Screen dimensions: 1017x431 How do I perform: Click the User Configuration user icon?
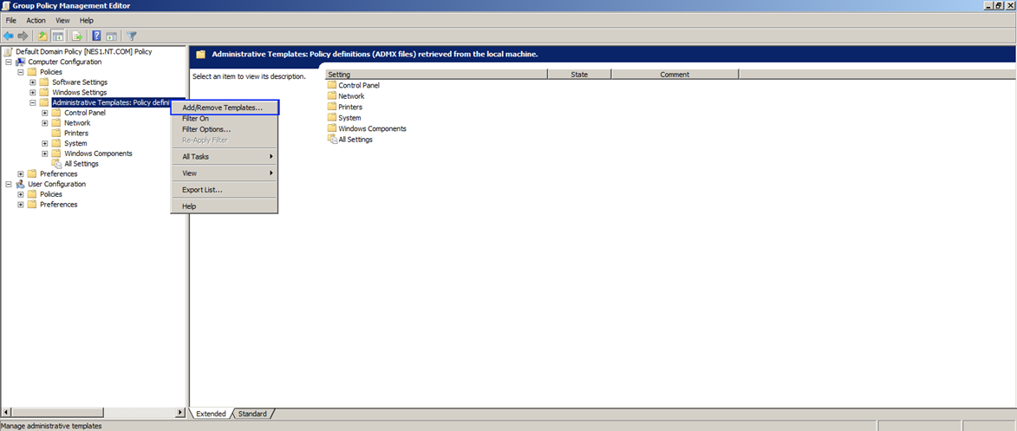[21, 184]
